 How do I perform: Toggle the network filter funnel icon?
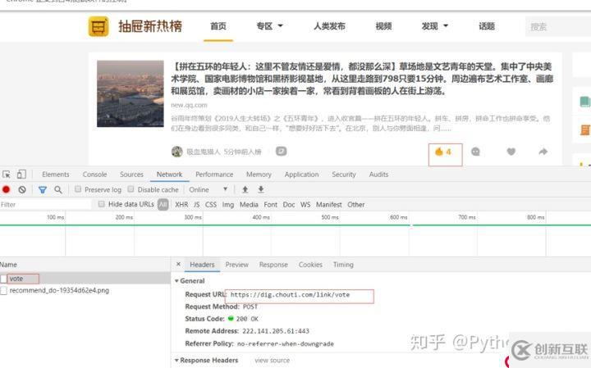pyautogui.click(x=42, y=189)
